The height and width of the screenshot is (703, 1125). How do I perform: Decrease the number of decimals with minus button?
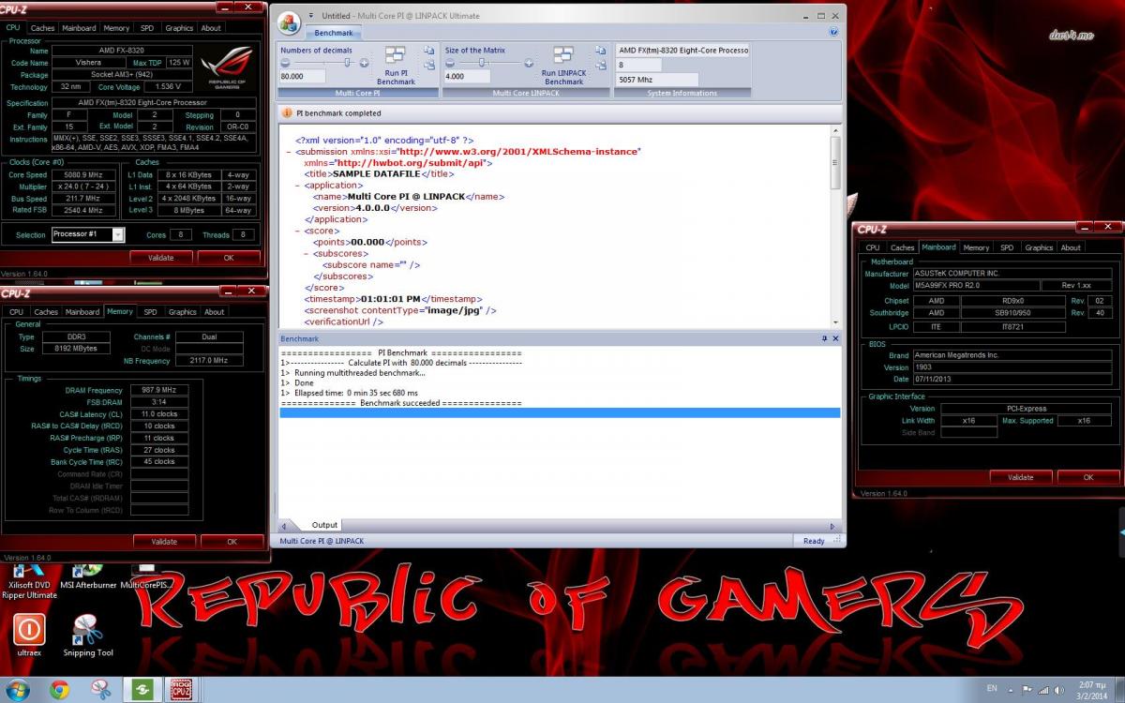[x=286, y=63]
